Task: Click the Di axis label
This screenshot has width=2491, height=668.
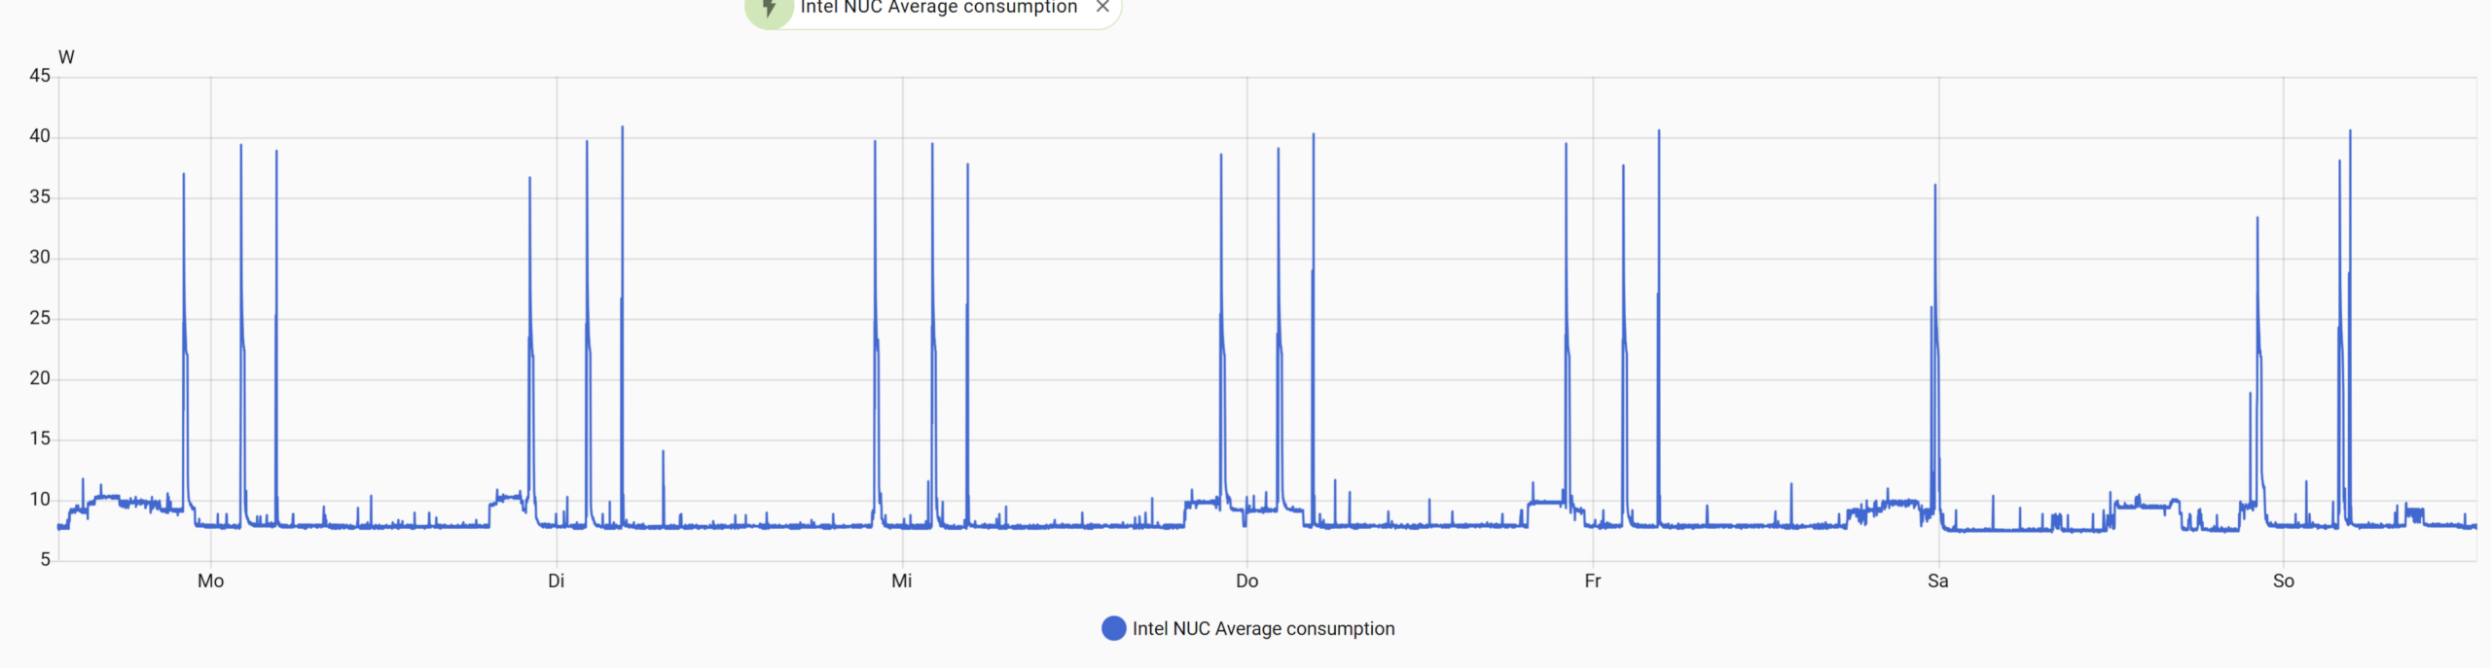Action: click(556, 581)
